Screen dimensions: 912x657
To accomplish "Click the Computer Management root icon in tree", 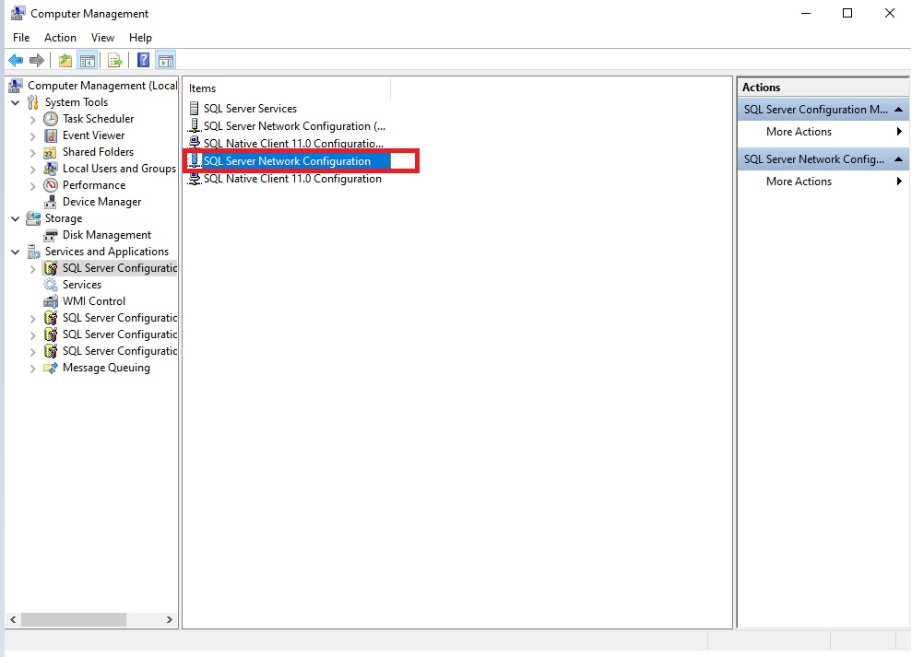I will 16,86.
